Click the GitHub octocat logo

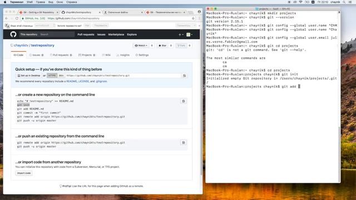point(13,34)
